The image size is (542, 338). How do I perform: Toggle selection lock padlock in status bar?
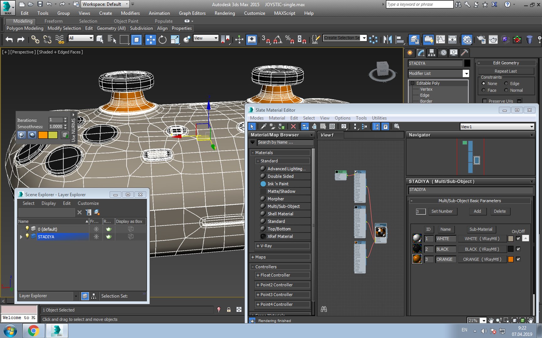click(x=229, y=310)
